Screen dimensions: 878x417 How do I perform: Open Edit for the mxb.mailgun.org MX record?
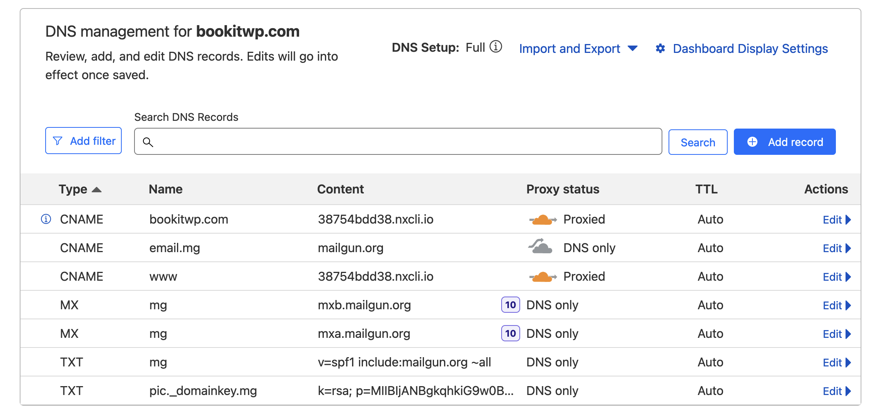click(x=836, y=305)
